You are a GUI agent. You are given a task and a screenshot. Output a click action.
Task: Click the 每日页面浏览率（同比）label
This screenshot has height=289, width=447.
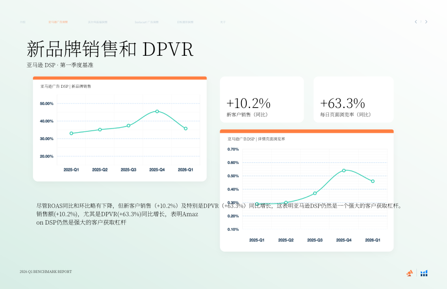click(345, 114)
